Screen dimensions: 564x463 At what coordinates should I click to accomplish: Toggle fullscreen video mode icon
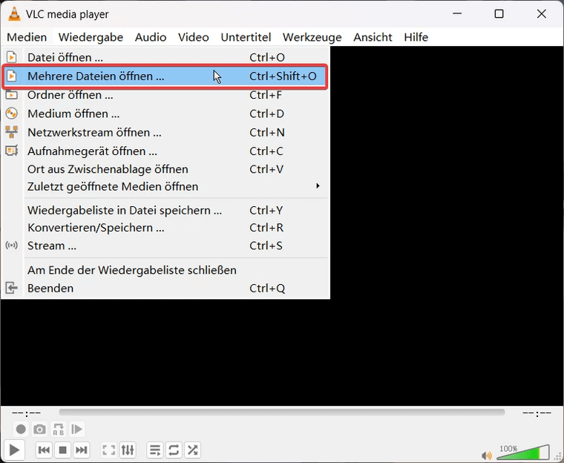(109, 450)
